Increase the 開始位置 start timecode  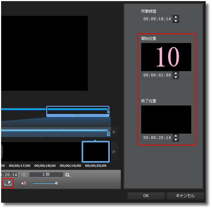(176, 73)
